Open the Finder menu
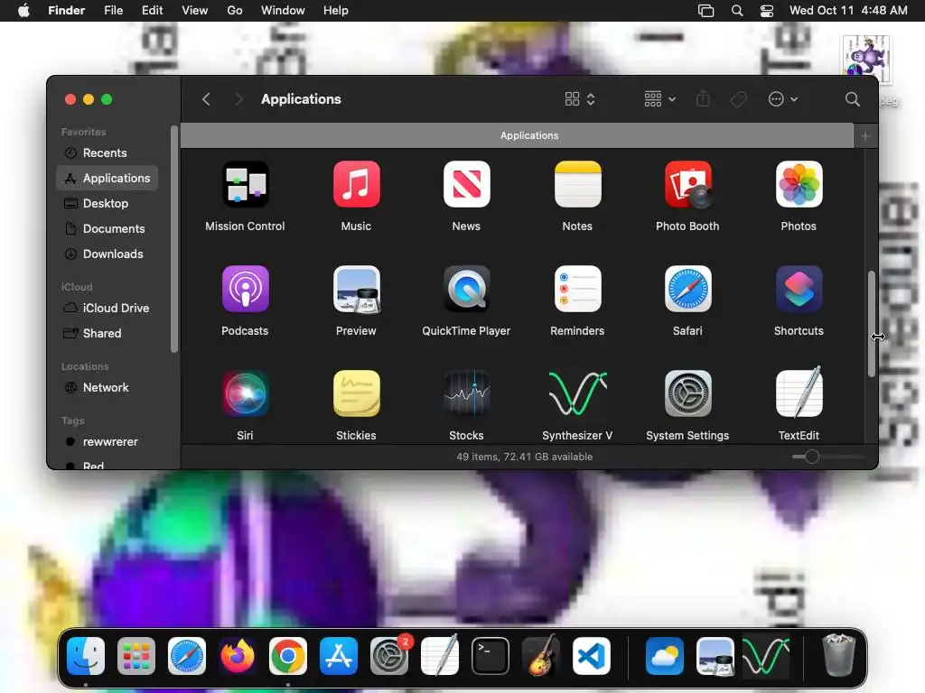 [66, 11]
